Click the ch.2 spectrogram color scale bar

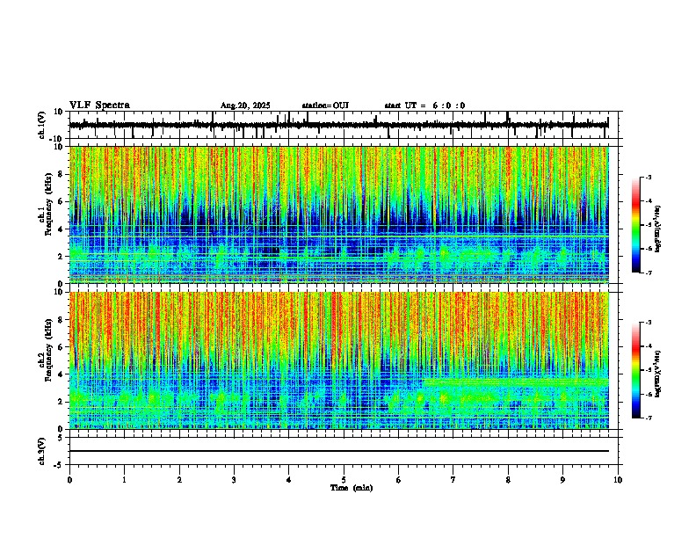pyautogui.click(x=636, y=370)
